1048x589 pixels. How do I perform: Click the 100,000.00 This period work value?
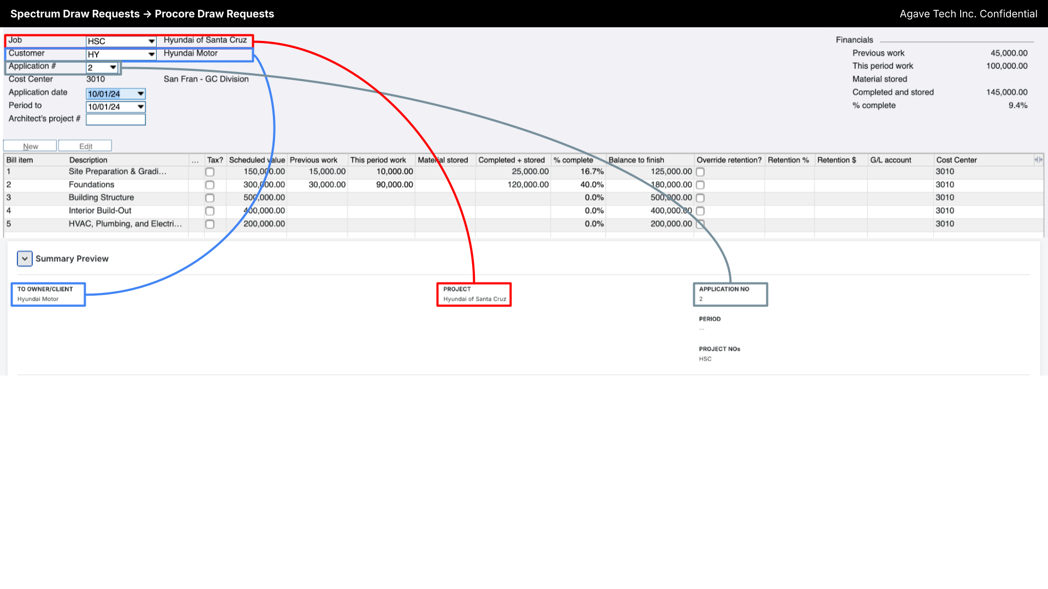(x=1007, y=67)
